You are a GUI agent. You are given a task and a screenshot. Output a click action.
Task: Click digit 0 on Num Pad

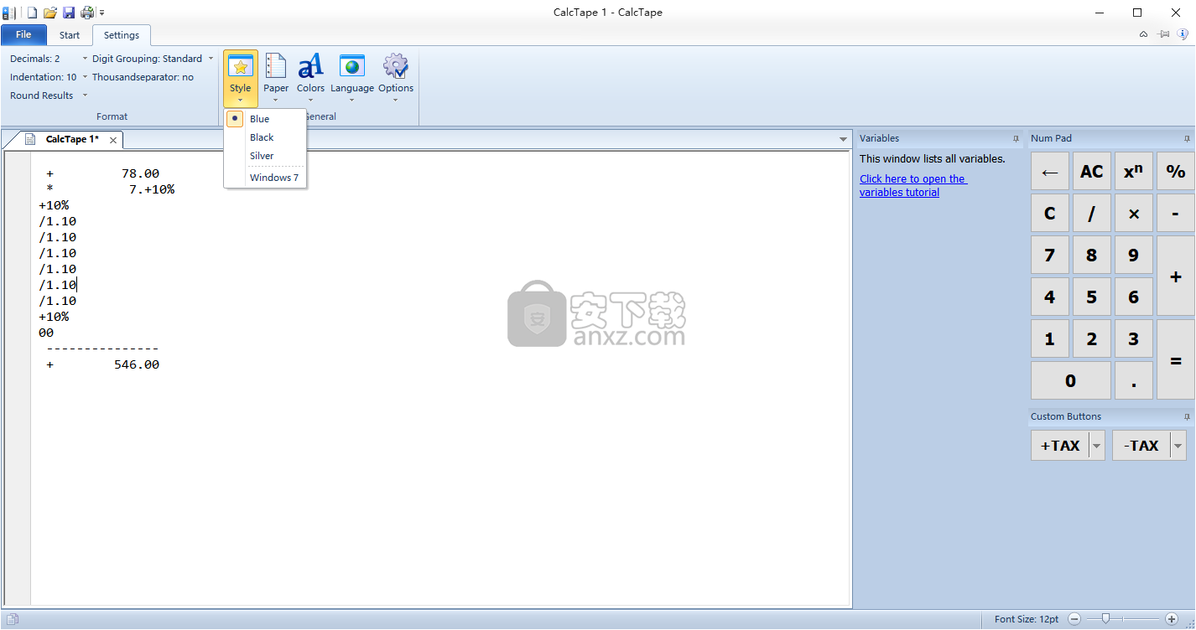[1070, 380]
